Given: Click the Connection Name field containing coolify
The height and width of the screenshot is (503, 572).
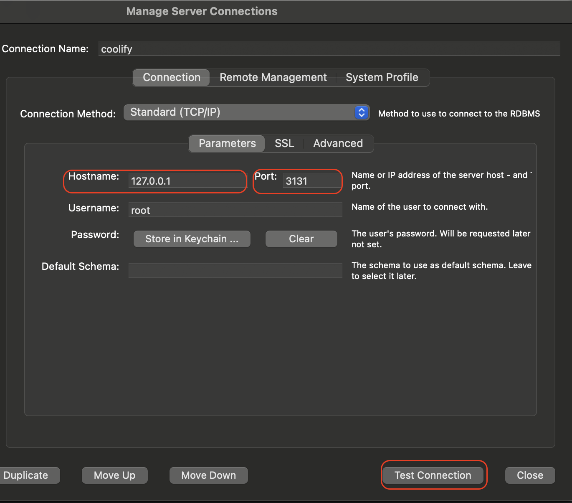Looking at the screenshot, I should [x=329, y=49].
